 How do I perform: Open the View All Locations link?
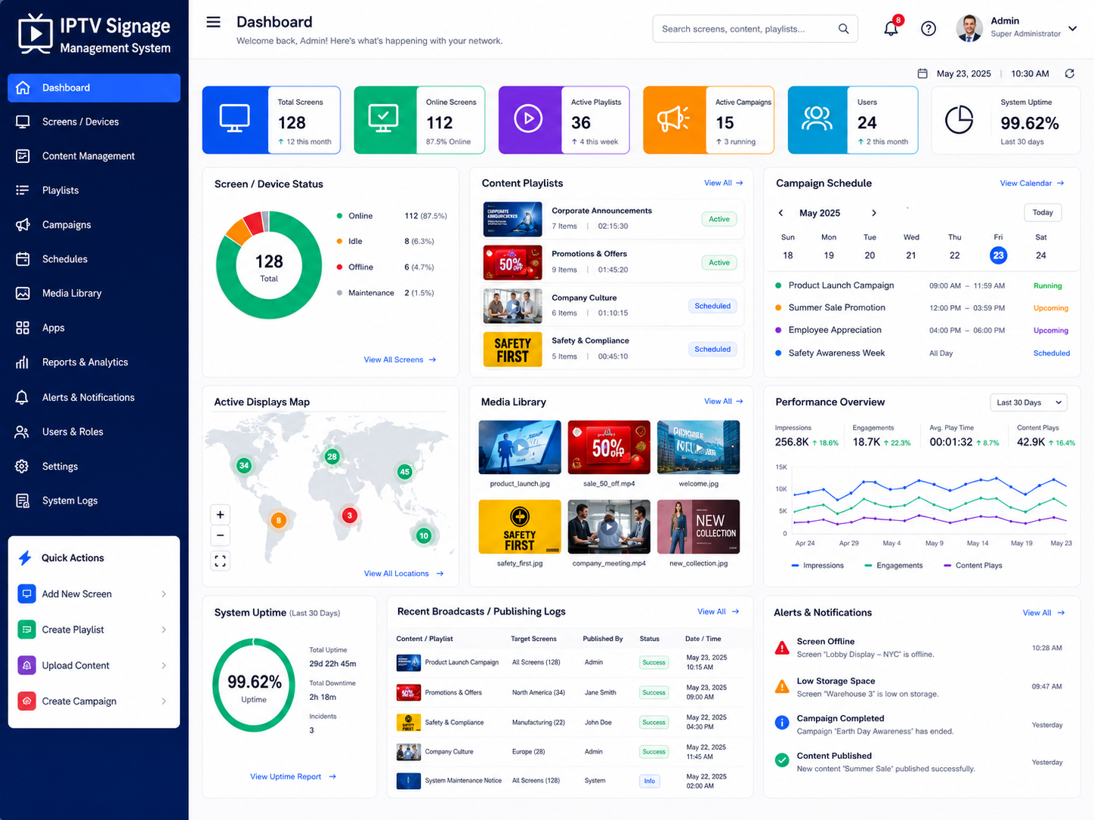click(x=403, y=574)
